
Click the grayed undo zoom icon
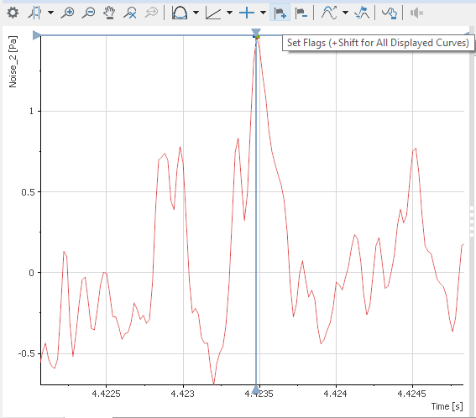pyautogui.click(x=151, y=13)
